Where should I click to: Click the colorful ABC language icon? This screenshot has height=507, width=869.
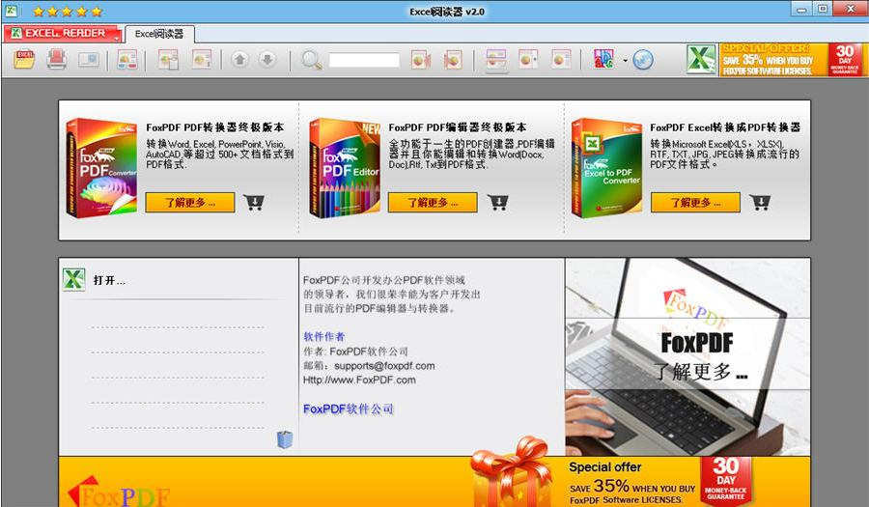603,59
